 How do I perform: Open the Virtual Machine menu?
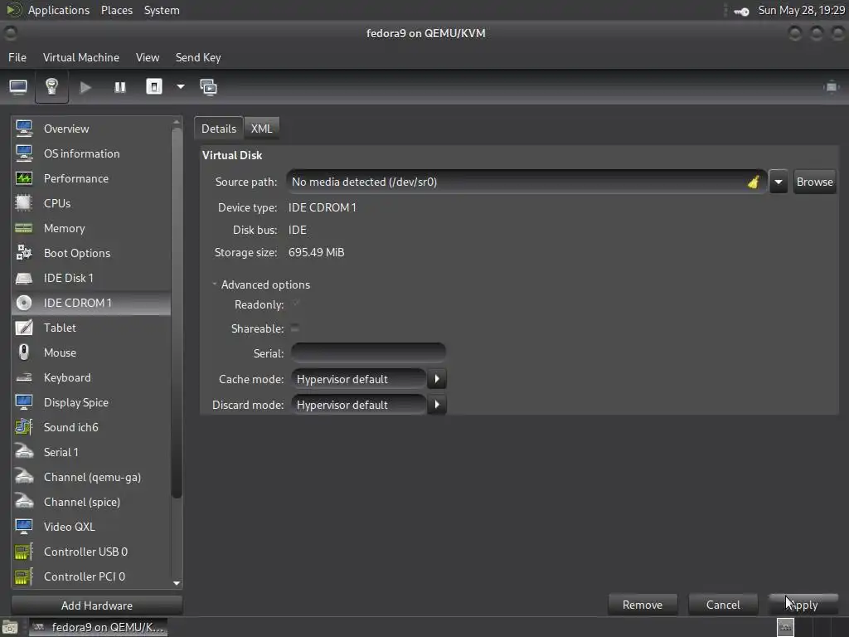81,57
